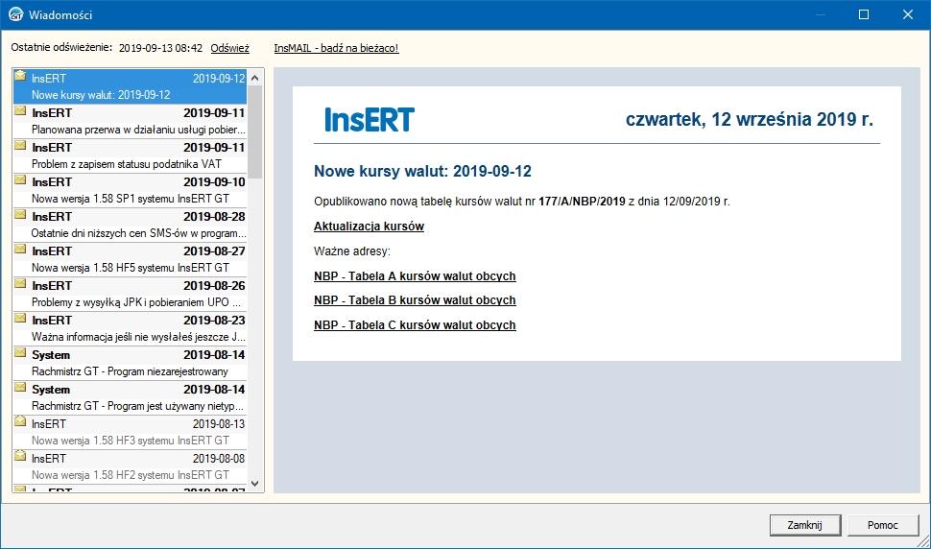The width and height of the screenshot is (931, 549).
Task: Click the InsERT logo in message preview
Action: click(x=370, y=119)
